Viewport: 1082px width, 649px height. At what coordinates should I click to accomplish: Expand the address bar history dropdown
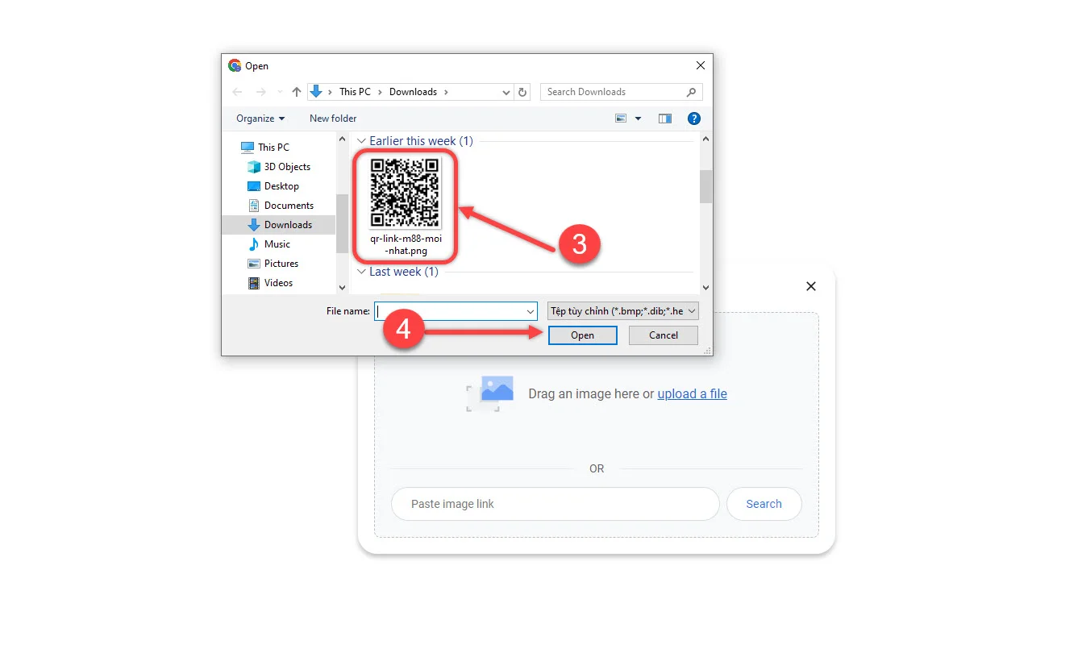506,93
